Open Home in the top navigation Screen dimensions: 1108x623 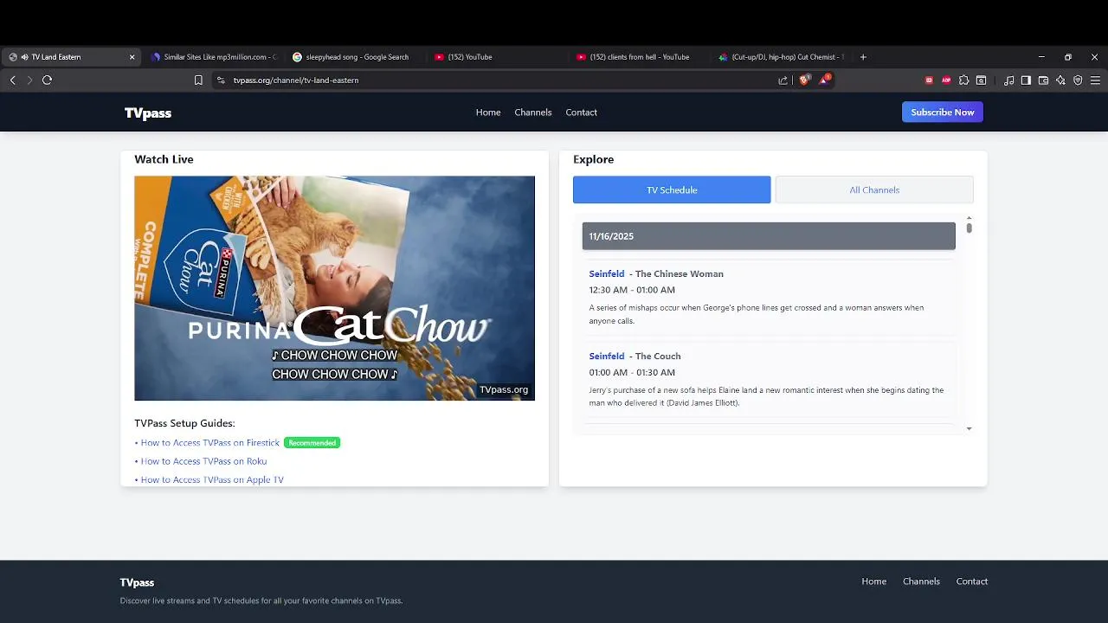[x=488, y=112]
